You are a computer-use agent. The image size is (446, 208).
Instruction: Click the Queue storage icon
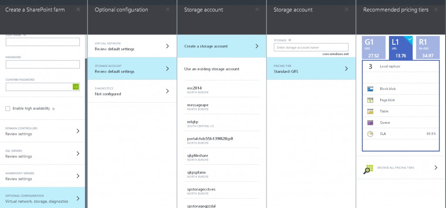click(x=370, y=122)
